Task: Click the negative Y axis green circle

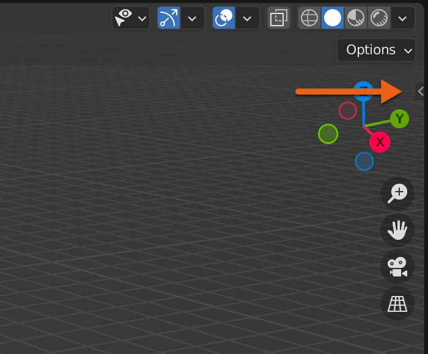Action: (x=328, y=134)
